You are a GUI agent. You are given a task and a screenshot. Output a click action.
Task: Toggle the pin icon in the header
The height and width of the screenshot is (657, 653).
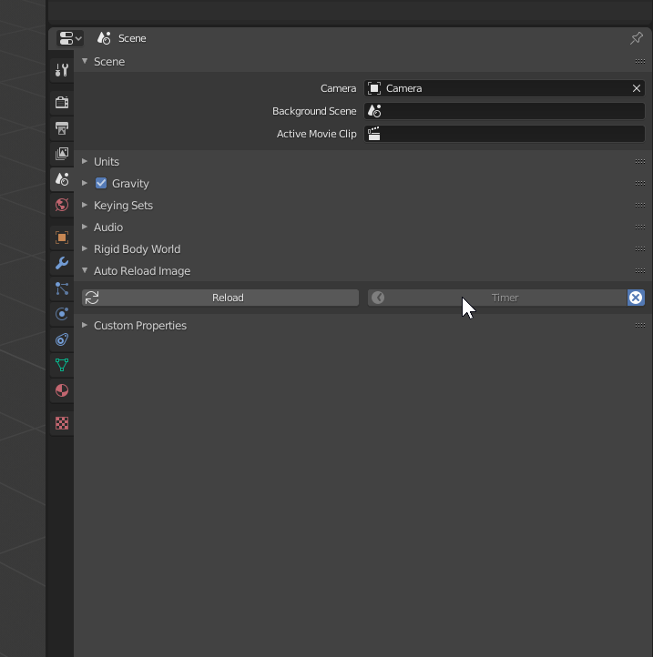tap(637, 38)
